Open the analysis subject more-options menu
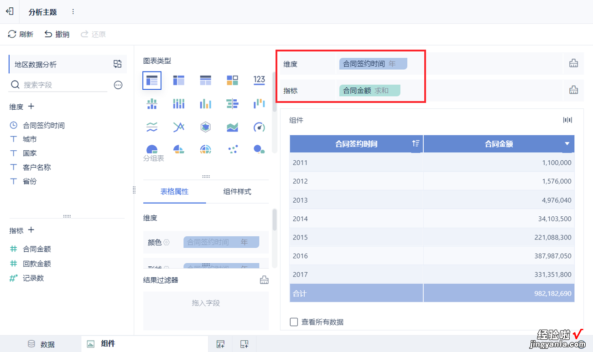The width and height of the screenshot is (593, 352). [x=73, y=12]
